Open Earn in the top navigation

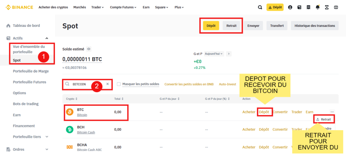pos(146,7)
